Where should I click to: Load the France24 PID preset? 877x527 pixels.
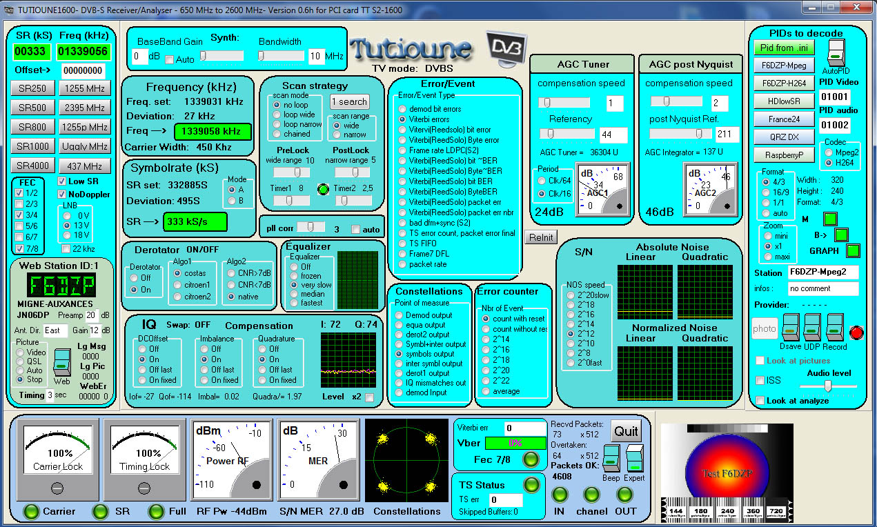coord(783,119)
